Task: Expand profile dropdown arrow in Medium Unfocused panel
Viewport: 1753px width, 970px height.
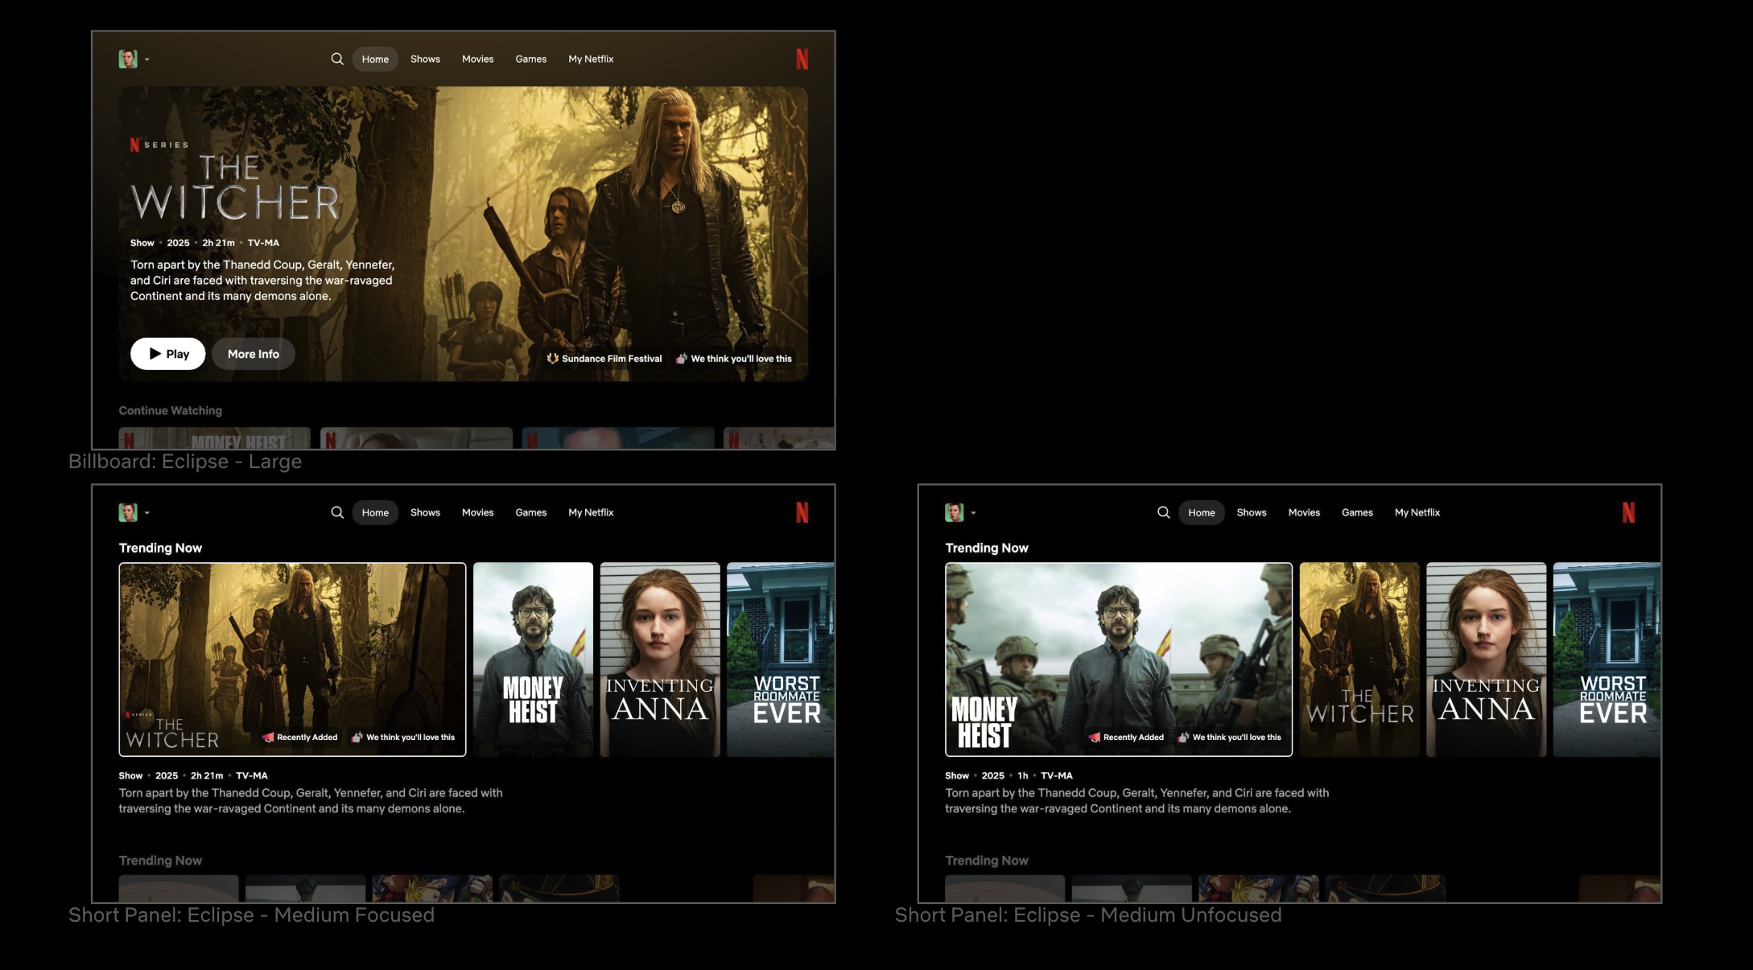Action: pos(974,513)
